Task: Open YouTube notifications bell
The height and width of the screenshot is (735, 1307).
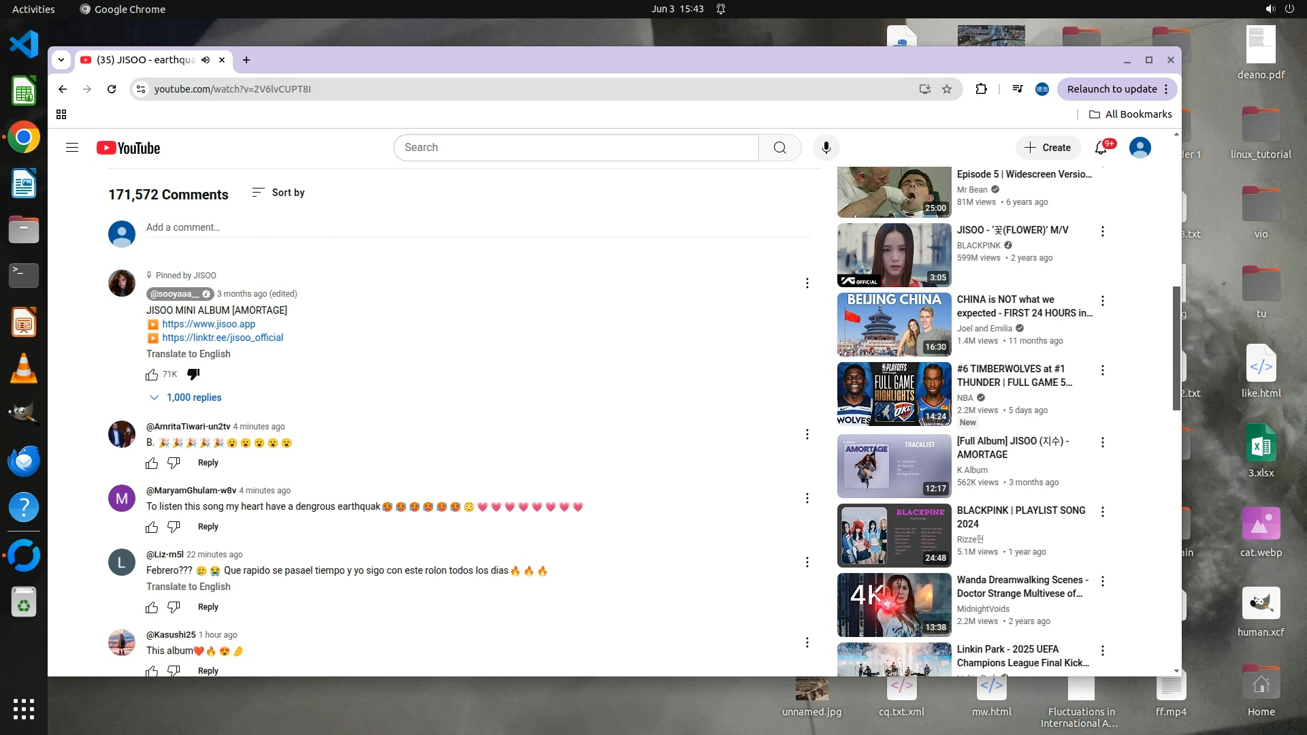Action: tap(1101, 148)
